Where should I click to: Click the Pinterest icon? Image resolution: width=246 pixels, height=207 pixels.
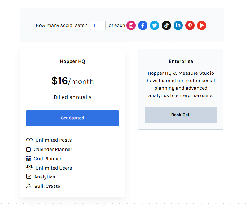[x=190, y=25]
